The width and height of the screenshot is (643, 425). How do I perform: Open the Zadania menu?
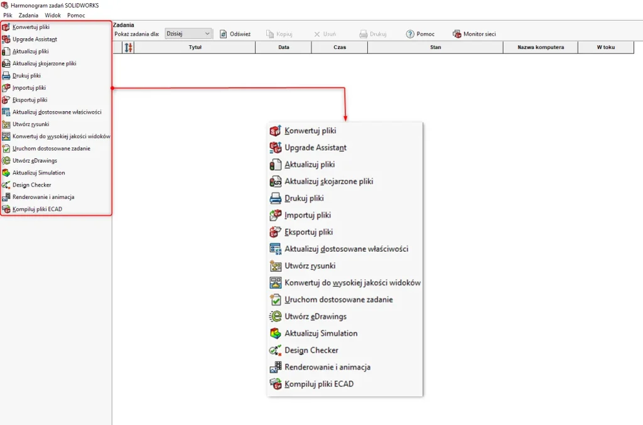pos(28,15)
